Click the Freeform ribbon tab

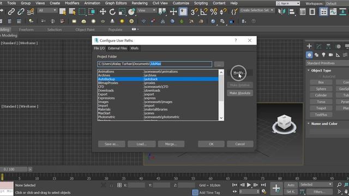26,29
